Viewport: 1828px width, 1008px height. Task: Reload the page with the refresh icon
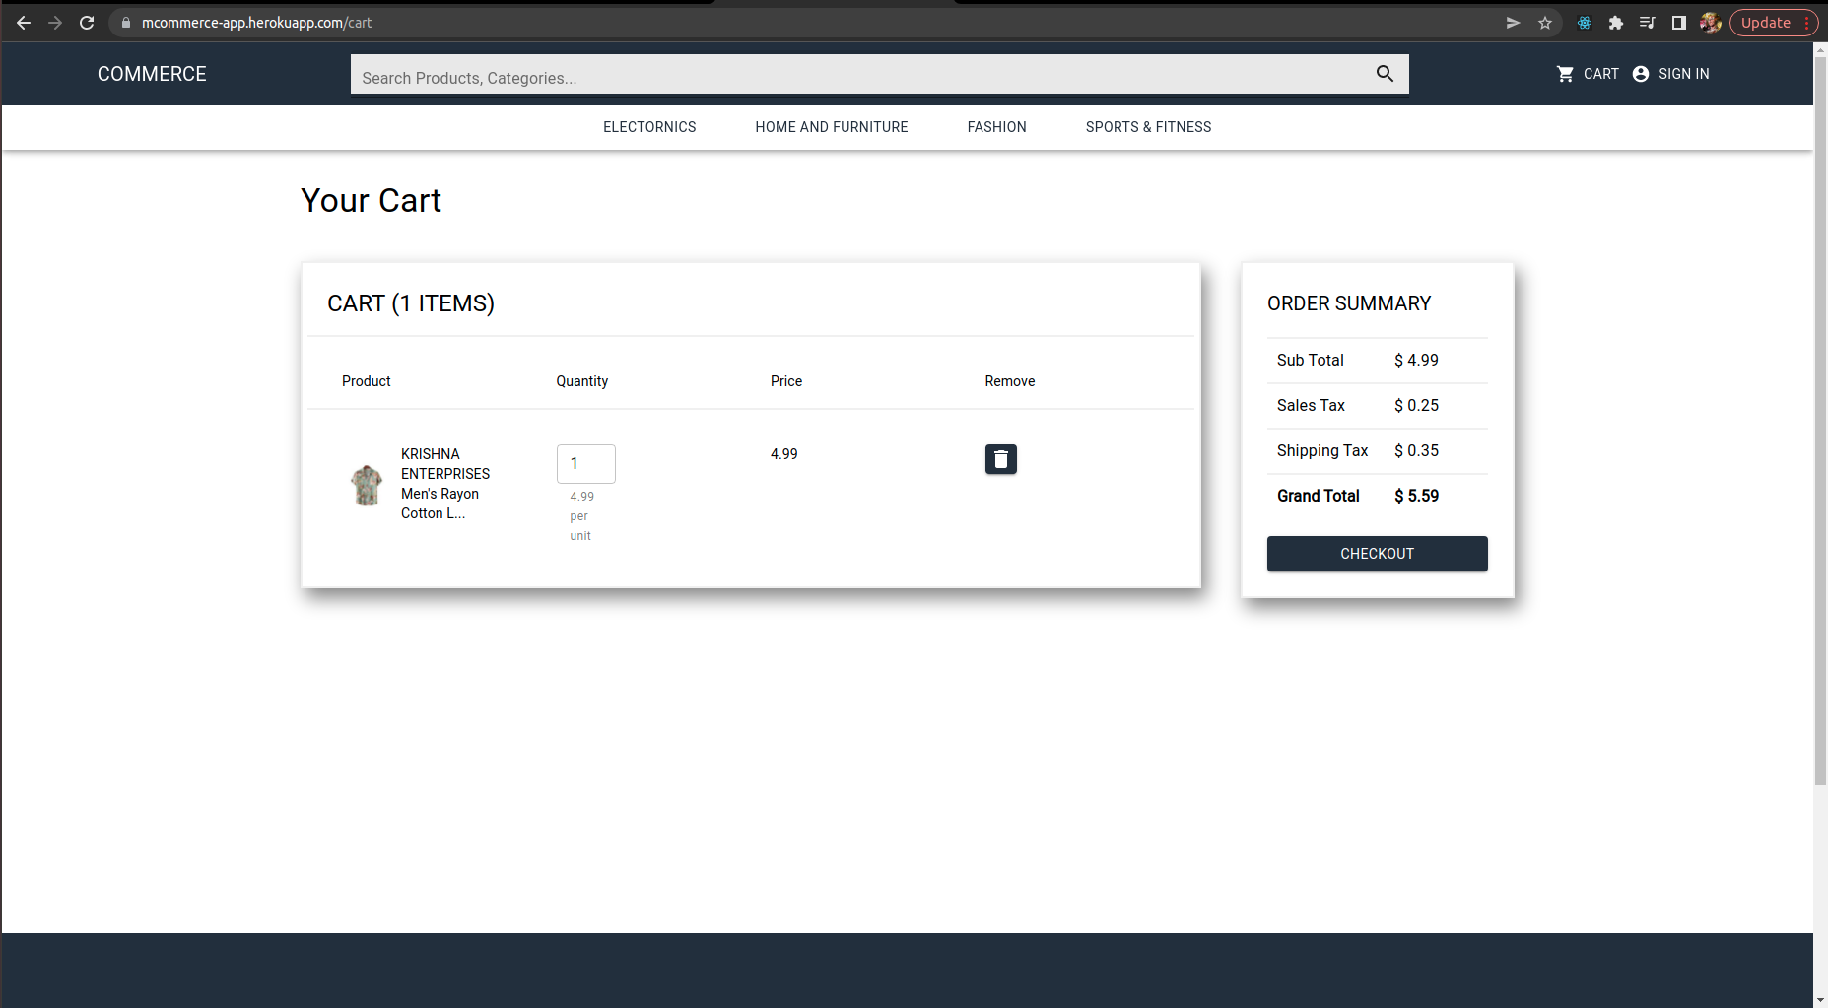87,23
